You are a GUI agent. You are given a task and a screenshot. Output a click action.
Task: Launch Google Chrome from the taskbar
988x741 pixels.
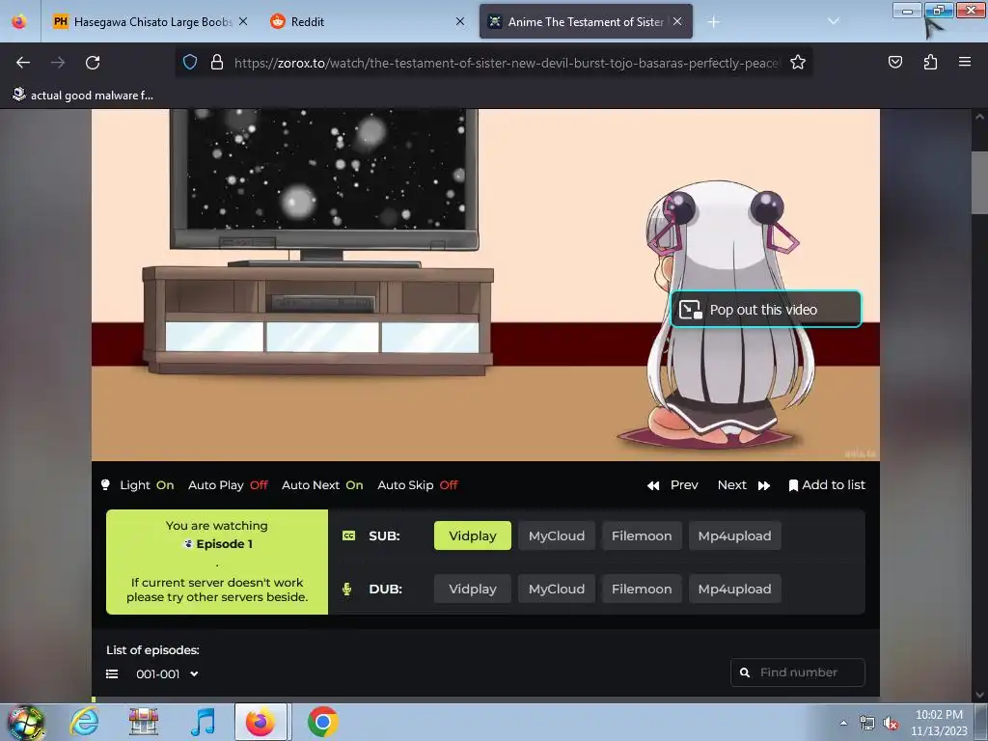tap(322, 722)
